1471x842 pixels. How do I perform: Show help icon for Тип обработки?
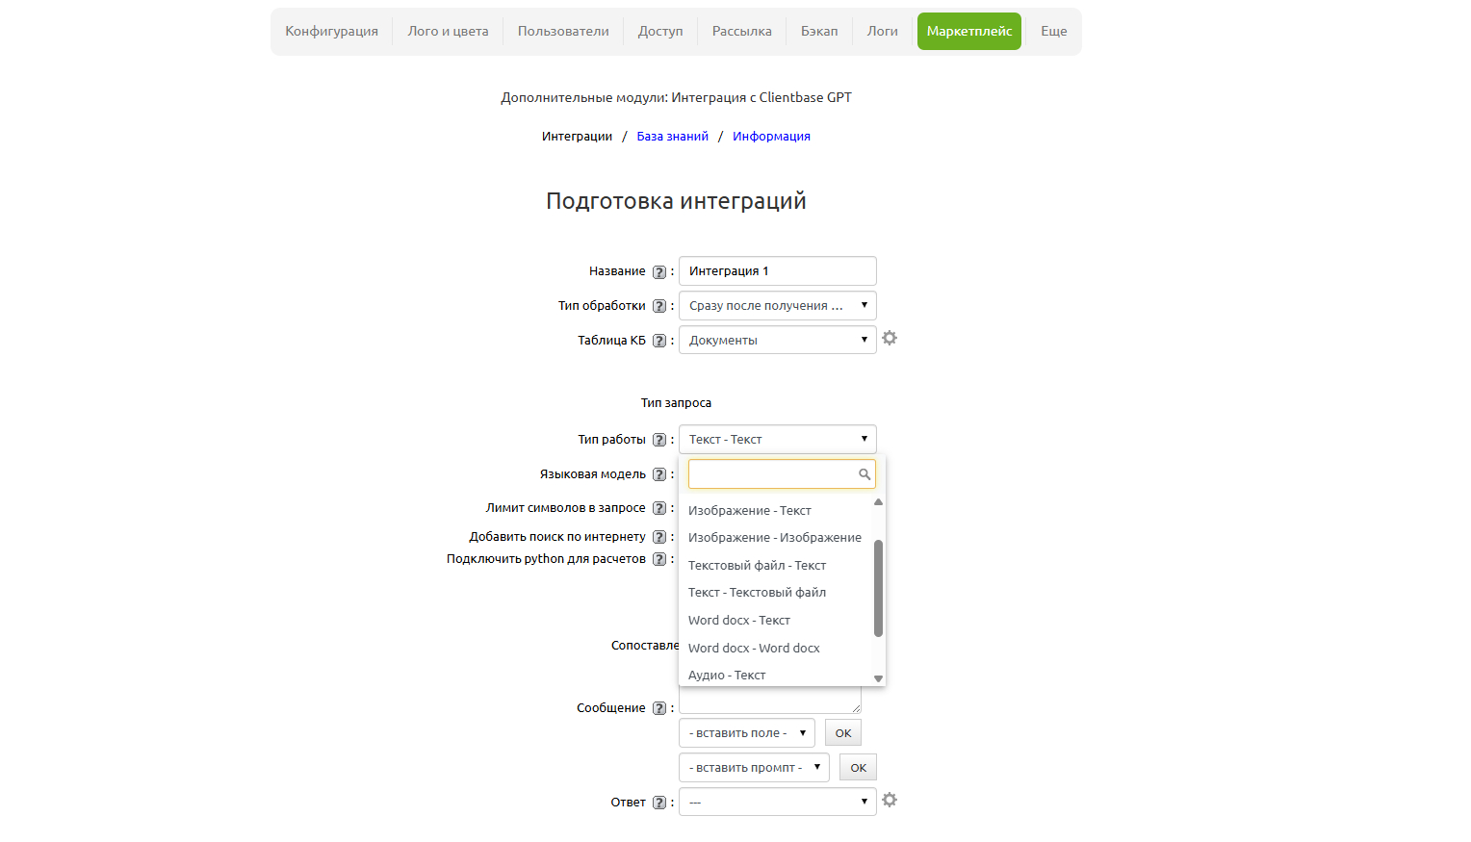659,306
